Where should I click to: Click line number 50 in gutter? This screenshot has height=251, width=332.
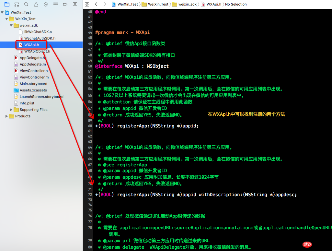click(90, 66)
